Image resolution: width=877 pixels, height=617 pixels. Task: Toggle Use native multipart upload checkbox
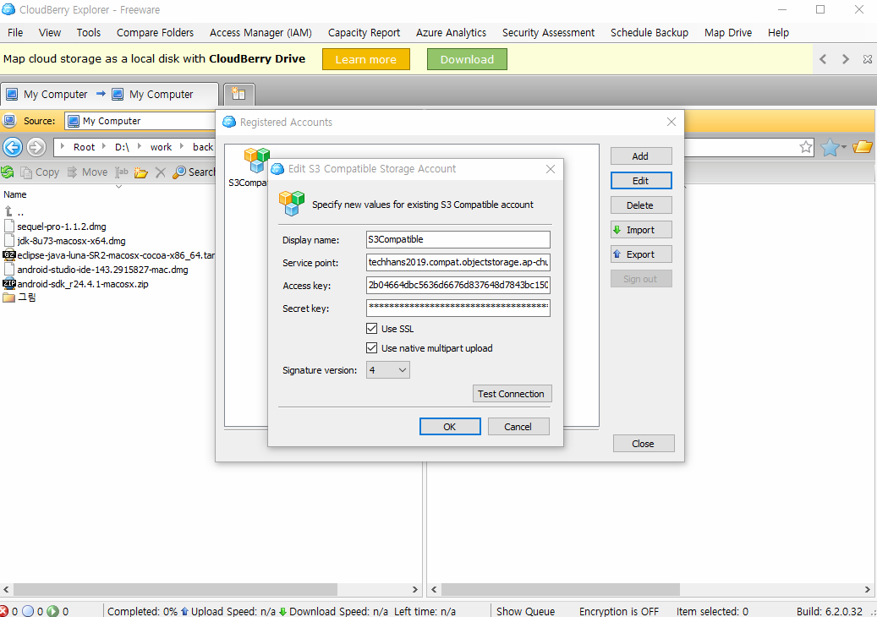(371, 348)
